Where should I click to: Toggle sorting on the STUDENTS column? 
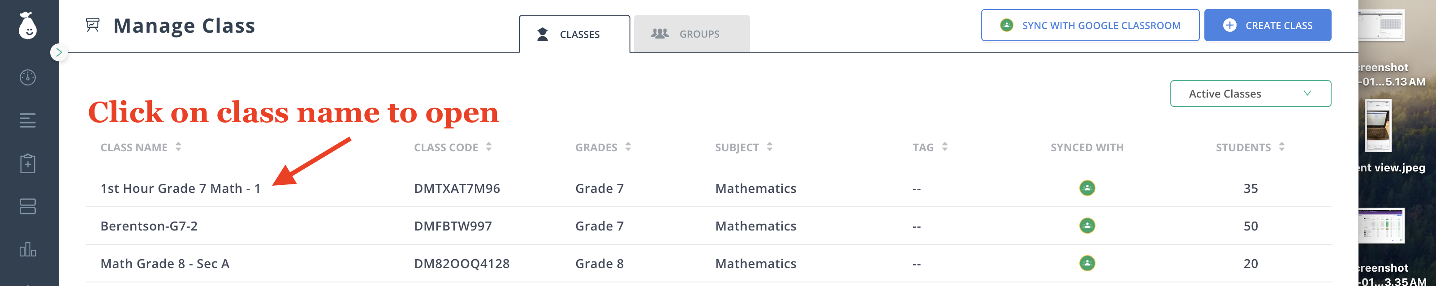coord(1281,147)
